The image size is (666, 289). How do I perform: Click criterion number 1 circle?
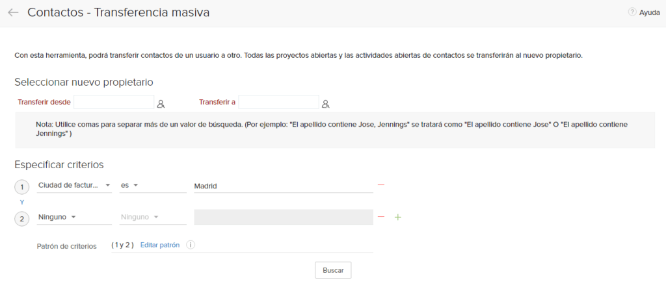21,186
